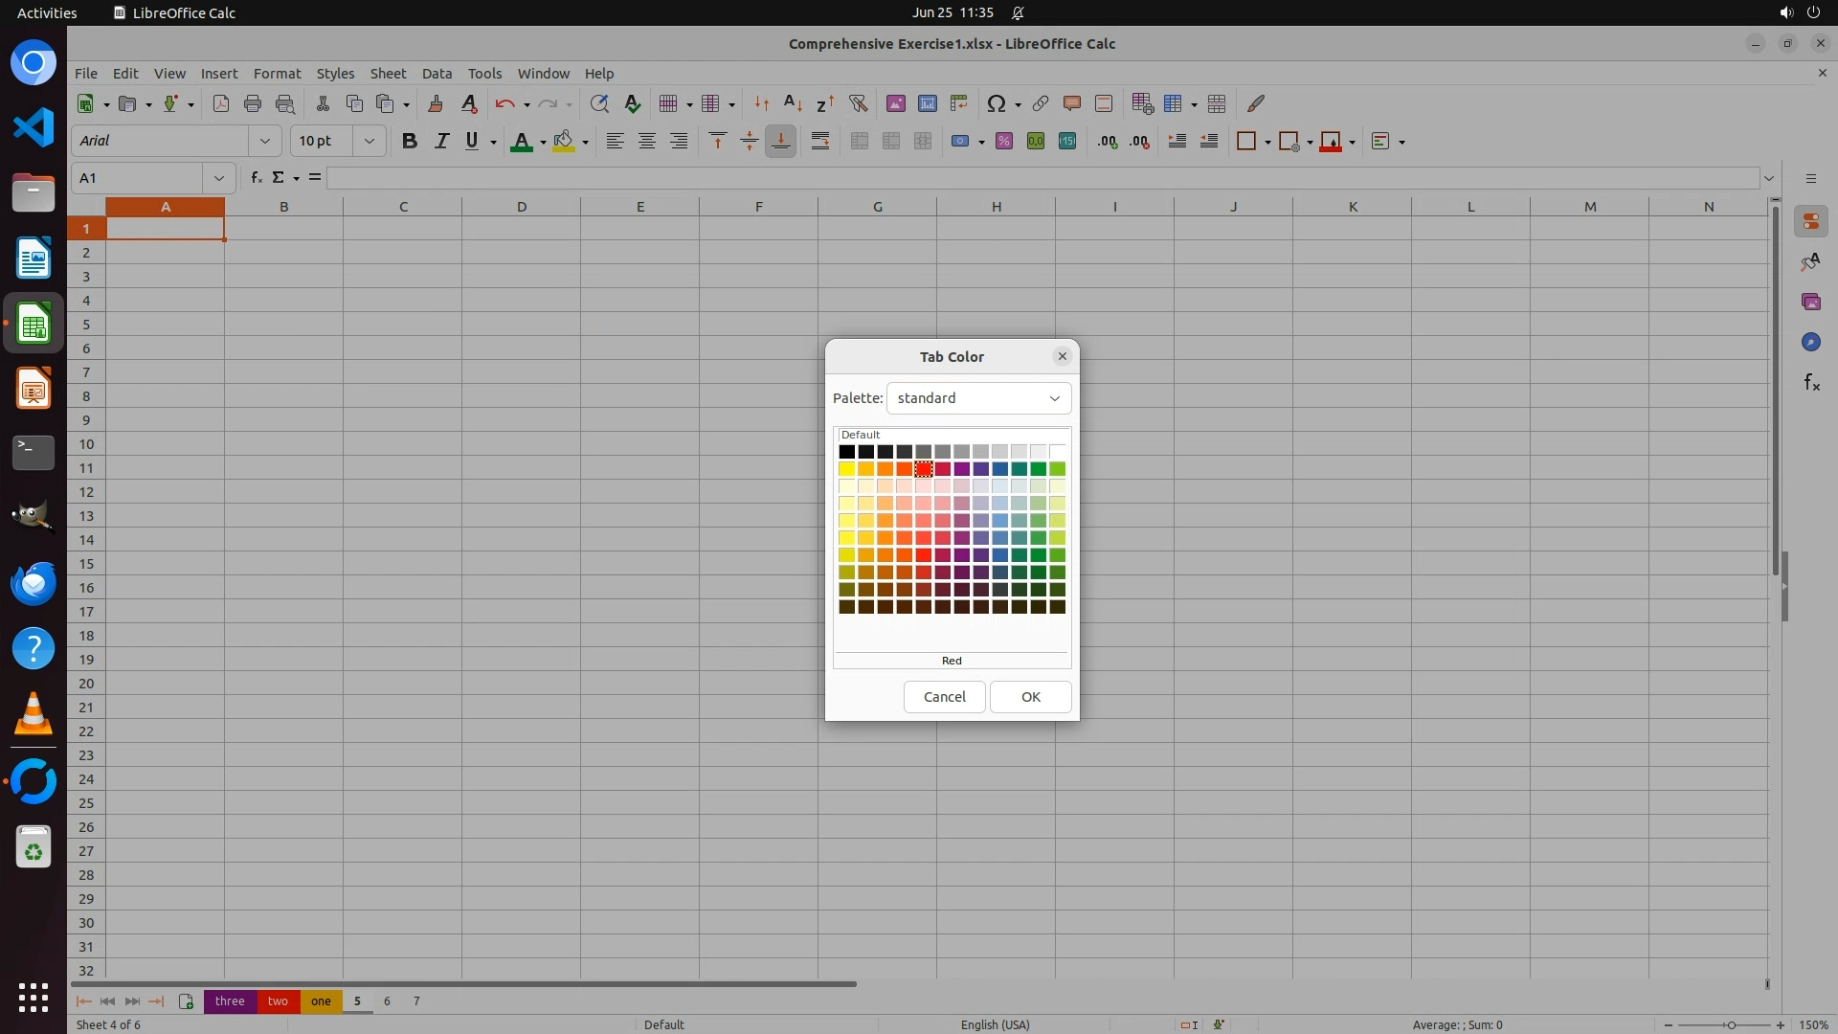This screenshot has width=1838, height=1034.
Task: Open the Format menu
Action: [x=277, y=74]
